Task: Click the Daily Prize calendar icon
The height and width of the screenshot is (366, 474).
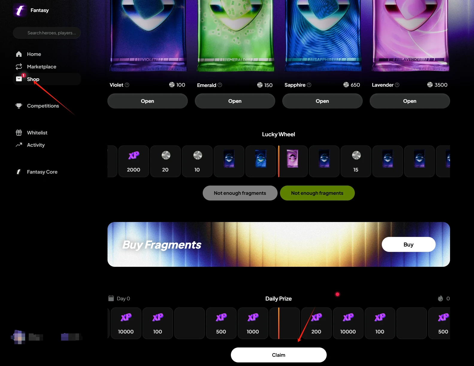Action: tap(111, 298)
